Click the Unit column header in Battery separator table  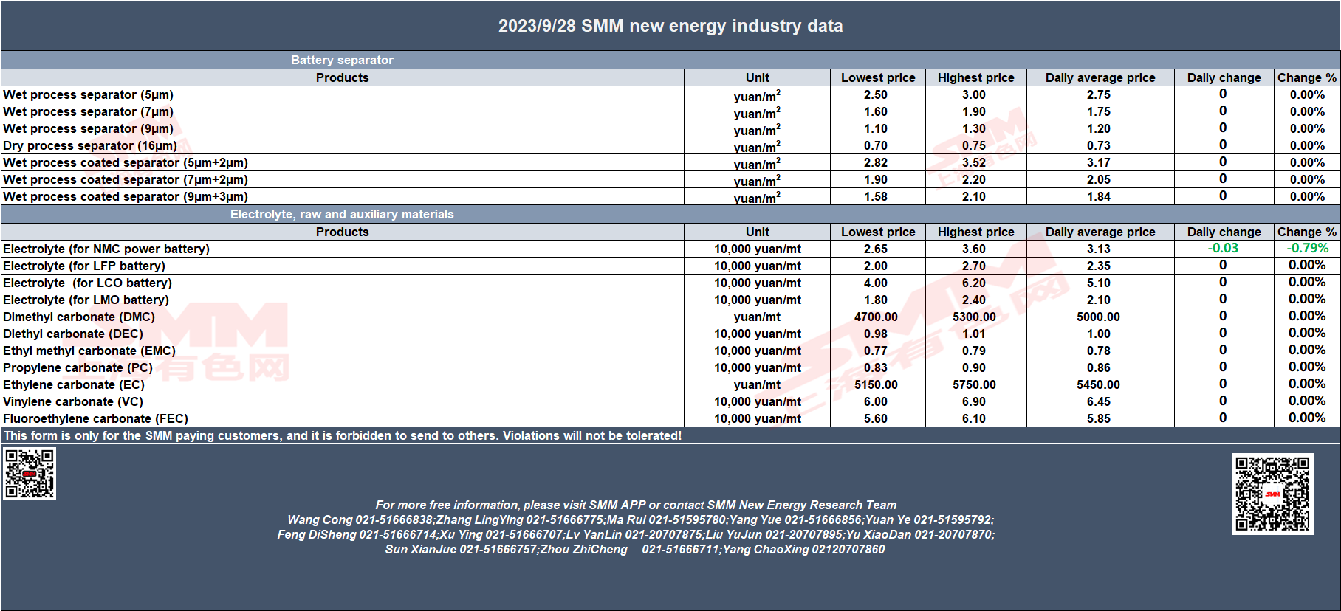[x=757, y=77]
